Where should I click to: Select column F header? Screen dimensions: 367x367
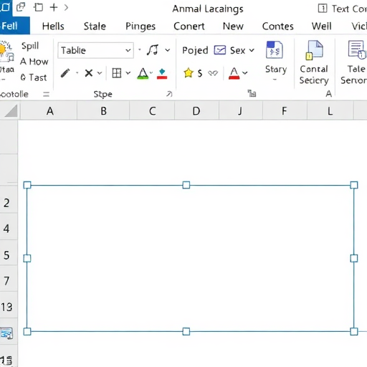click(285, 111)
